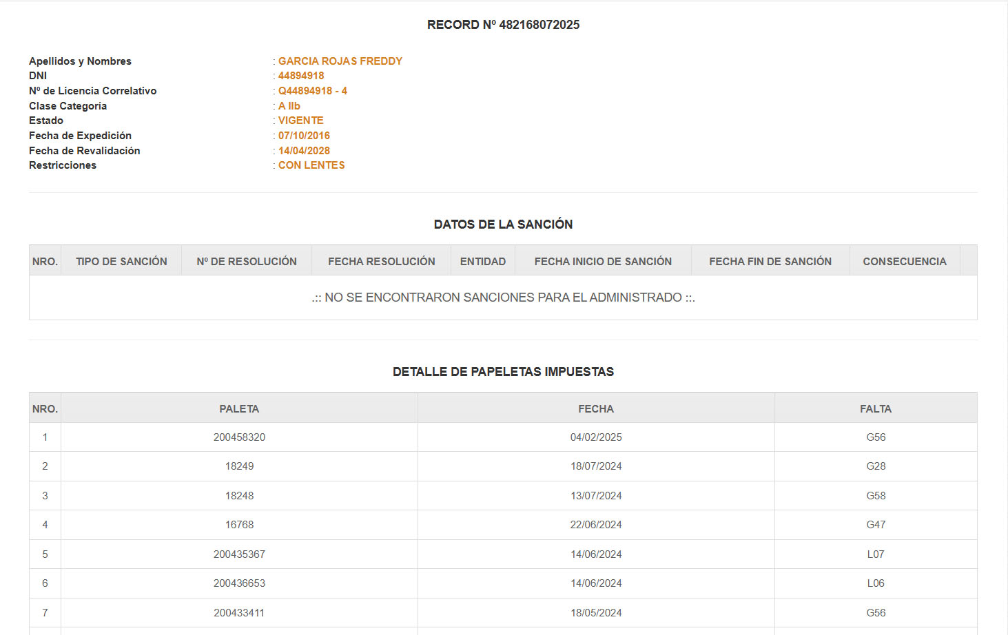Select the name GARCIA ROJAS FREDDY
The width and height of the screenshot is (1008, 635).
[x=340, y=61]
